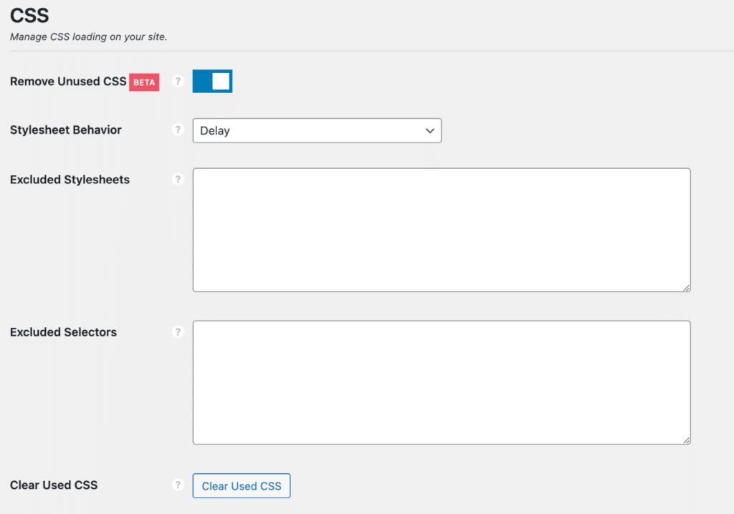Click the Excluded Stylesheets resize grip
The height and width of the screenshot is (514, 734).
tap(686, 287)
